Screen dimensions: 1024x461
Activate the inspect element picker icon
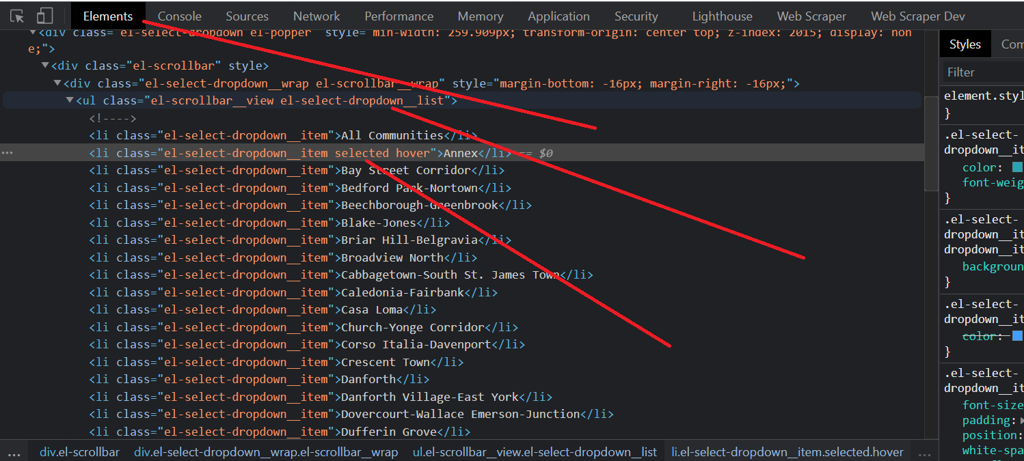point(17,16)
